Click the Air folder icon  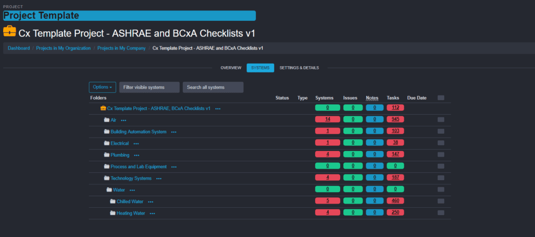[107, 120]
